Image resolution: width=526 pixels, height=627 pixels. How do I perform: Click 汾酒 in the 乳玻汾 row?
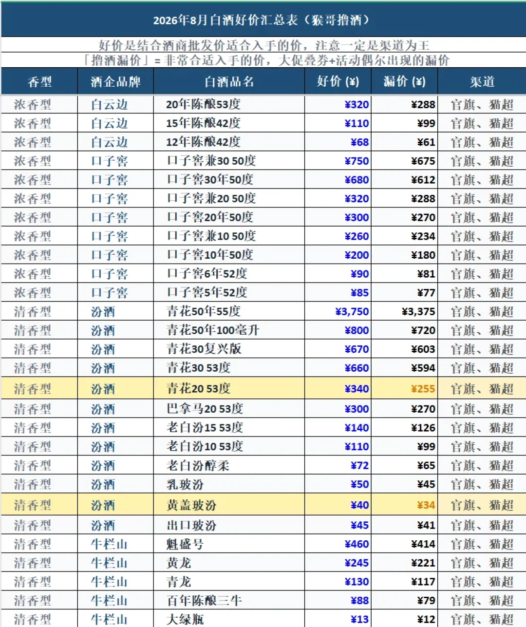[103, 484]
